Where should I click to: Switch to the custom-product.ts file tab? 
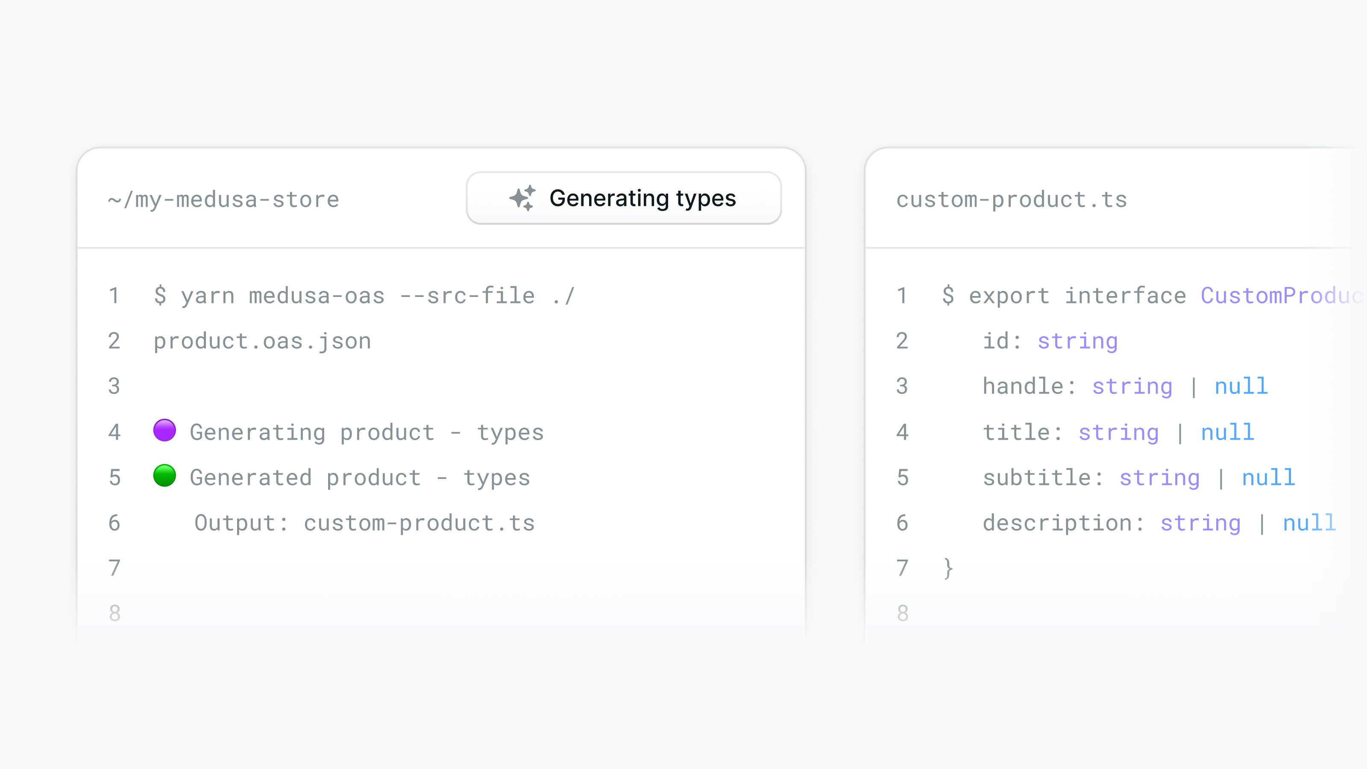click(x=1012, y=199)
